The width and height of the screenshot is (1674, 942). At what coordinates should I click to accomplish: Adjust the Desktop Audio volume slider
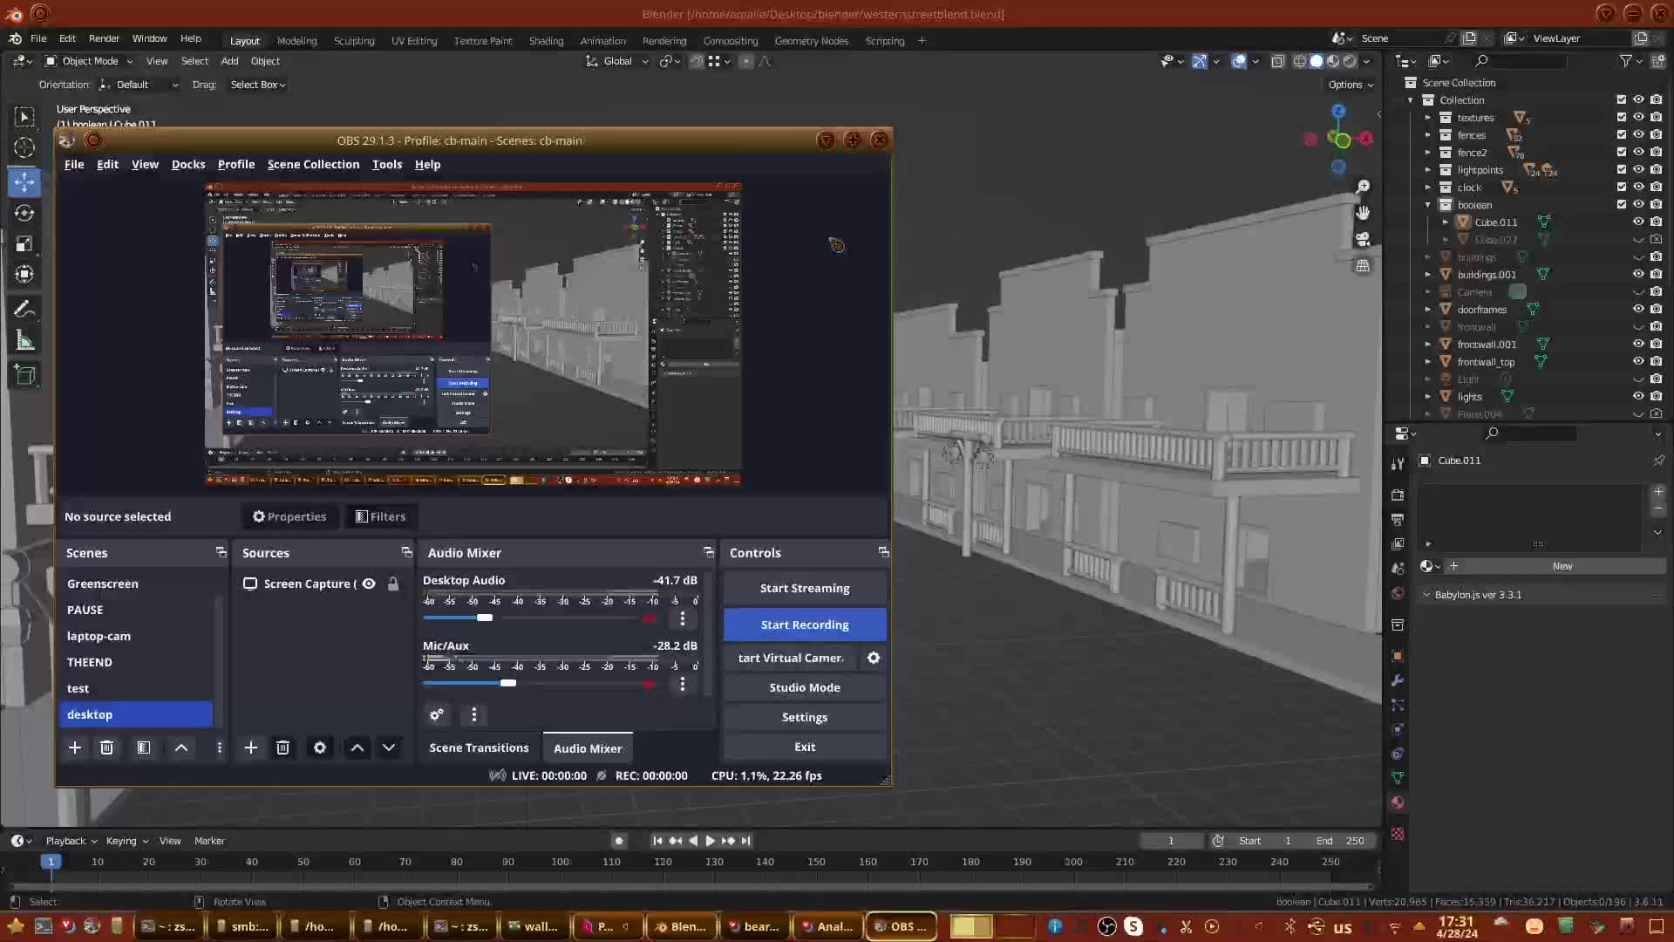[x=485, y=618]
